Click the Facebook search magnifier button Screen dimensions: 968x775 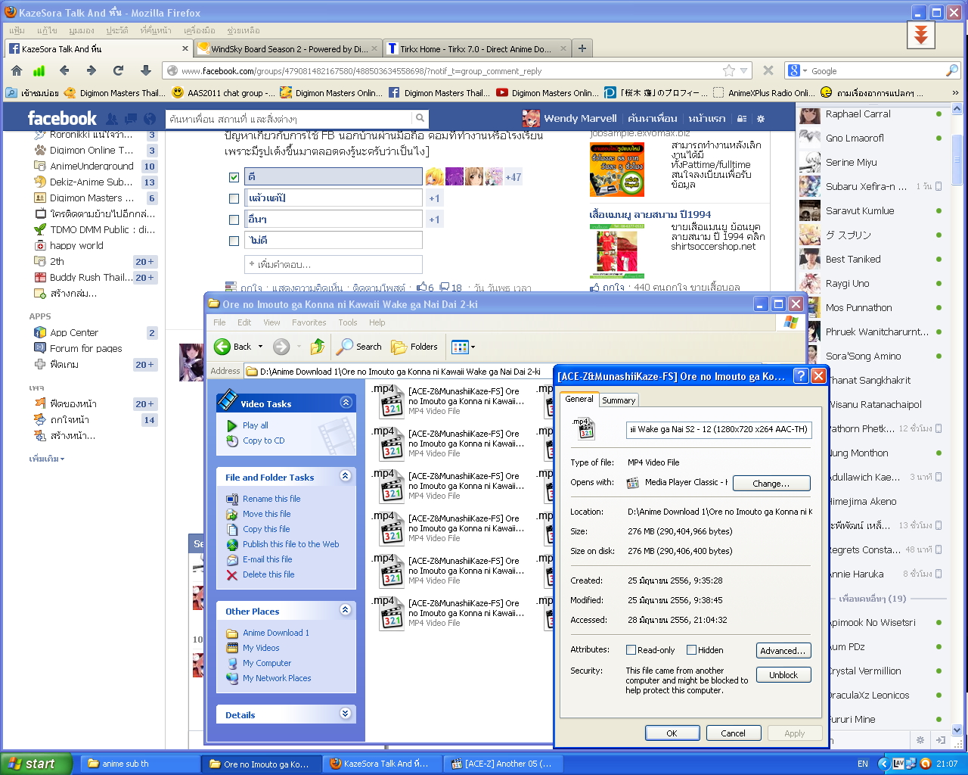(420, 118)
